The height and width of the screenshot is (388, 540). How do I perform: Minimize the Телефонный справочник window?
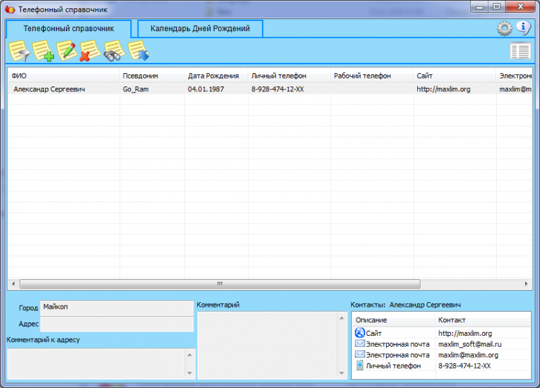pyautogui.click(x=480, y=7)
